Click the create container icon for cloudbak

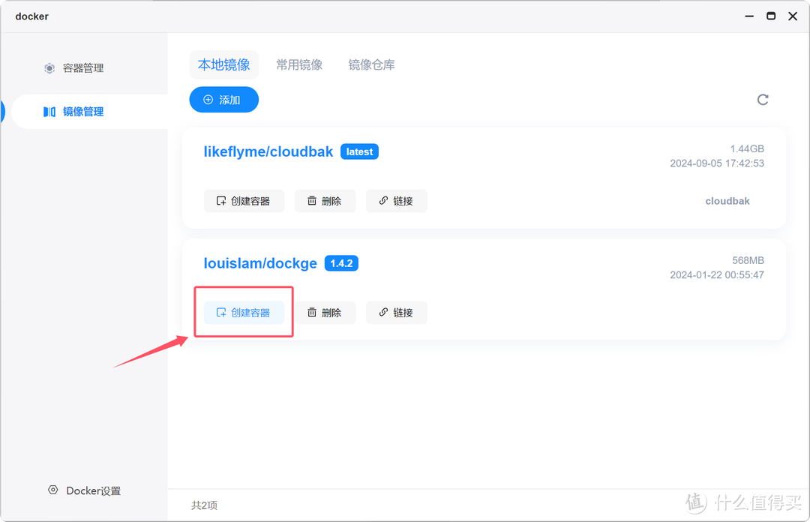point(220,200)
